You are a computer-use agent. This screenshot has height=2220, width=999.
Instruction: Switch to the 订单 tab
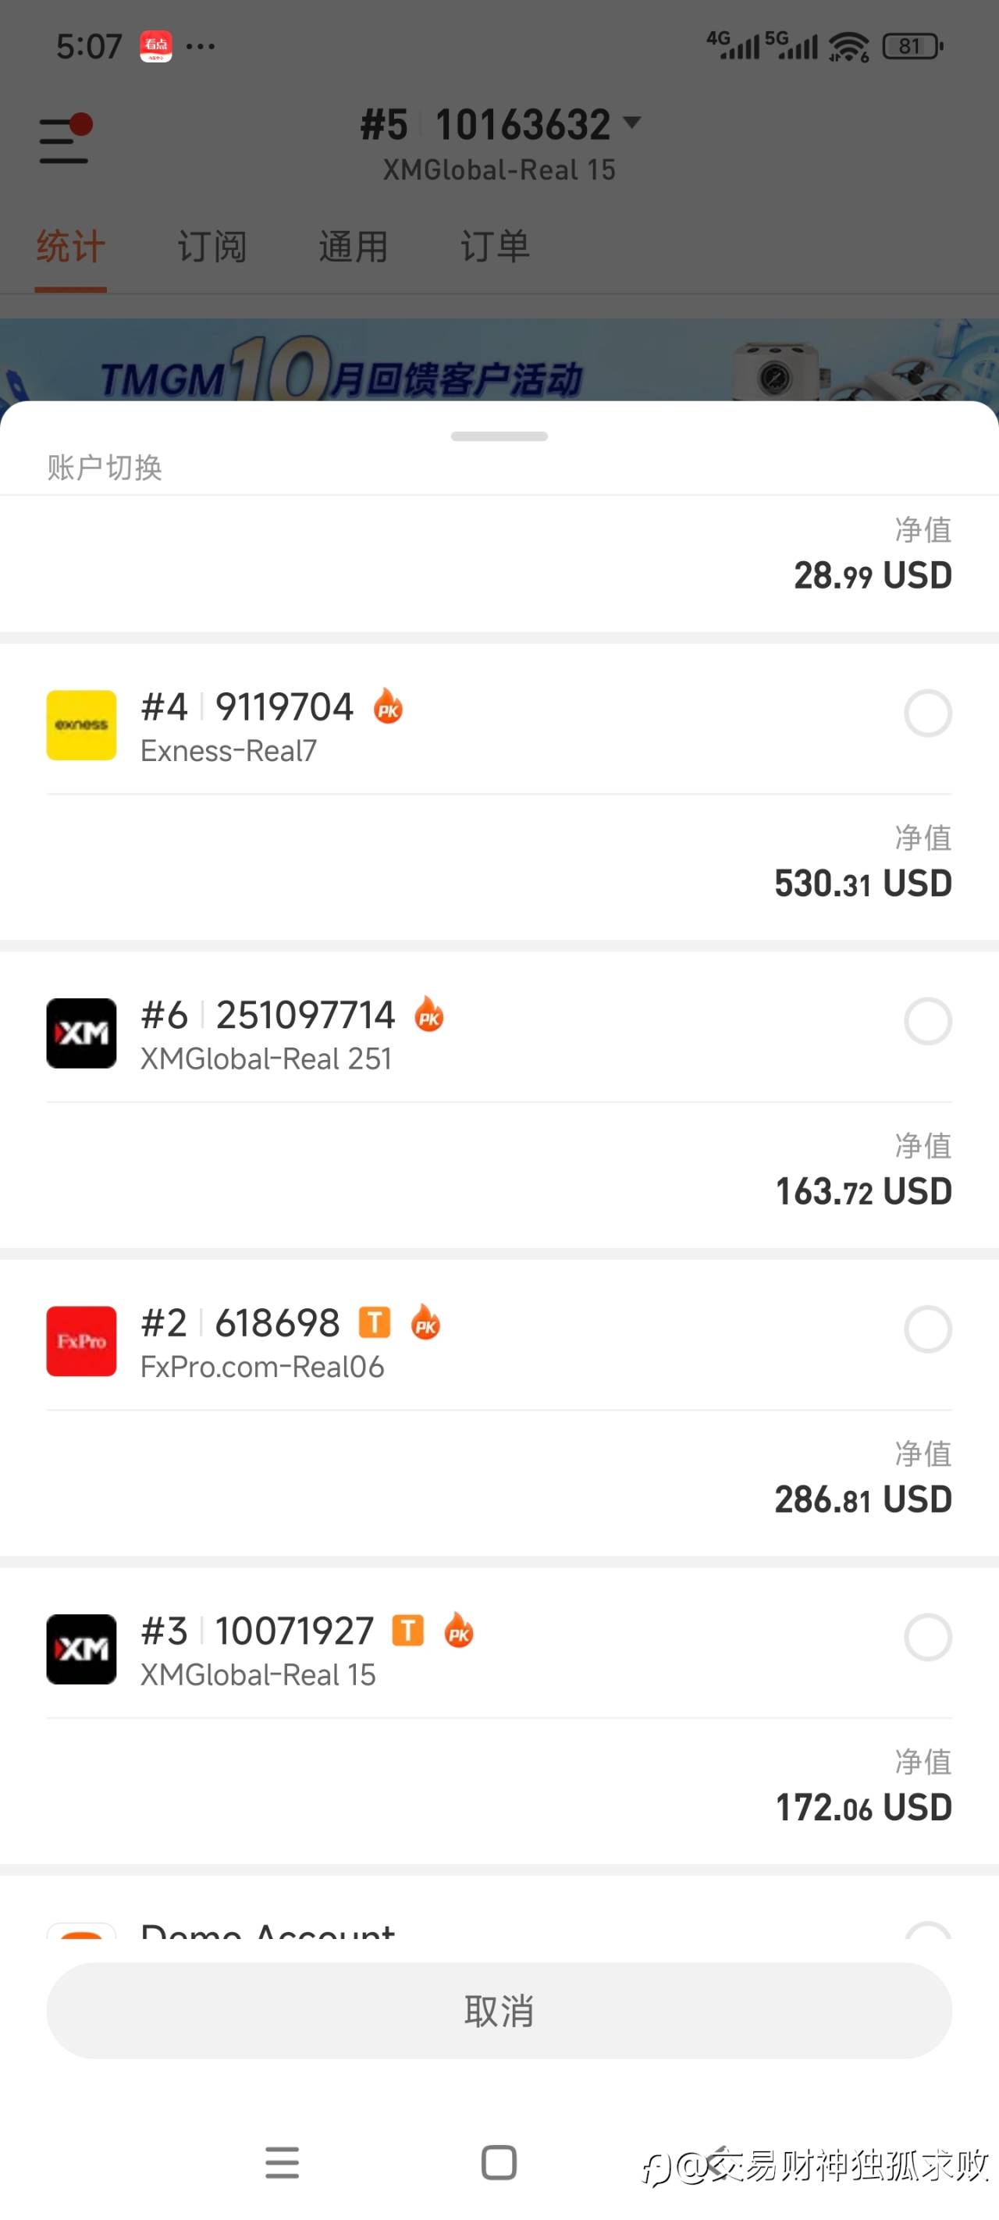coord(495,247)
